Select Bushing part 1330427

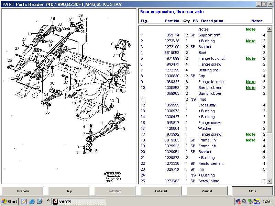tap(203, 117)
